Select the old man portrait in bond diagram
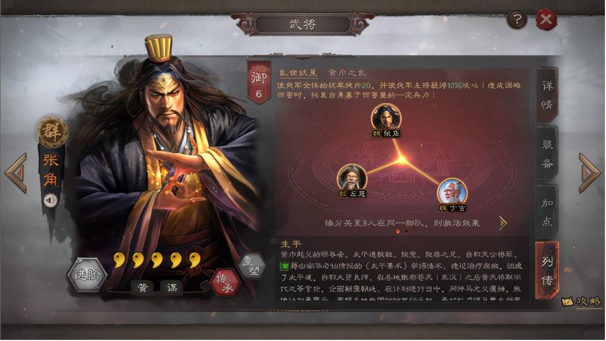This screenshot has width=606, height=341. point(352,178)
